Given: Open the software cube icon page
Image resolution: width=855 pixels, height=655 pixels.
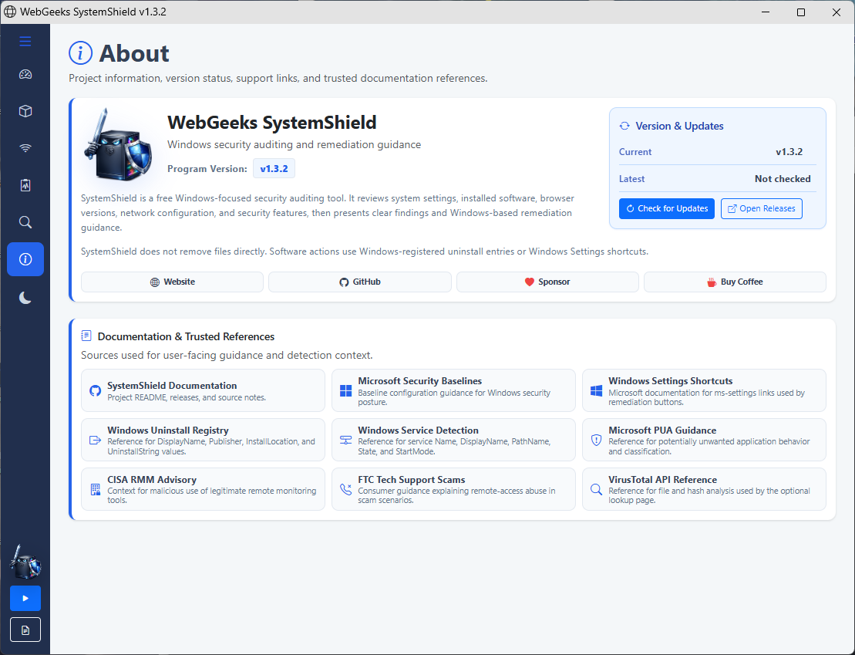Looking at the screenshot, I should point(25,111).
